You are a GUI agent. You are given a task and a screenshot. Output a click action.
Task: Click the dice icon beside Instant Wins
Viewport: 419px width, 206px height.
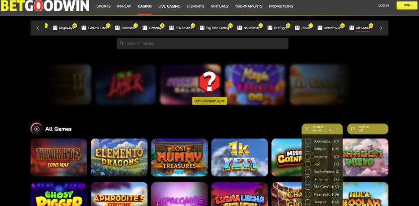click(x=320, y=28)
